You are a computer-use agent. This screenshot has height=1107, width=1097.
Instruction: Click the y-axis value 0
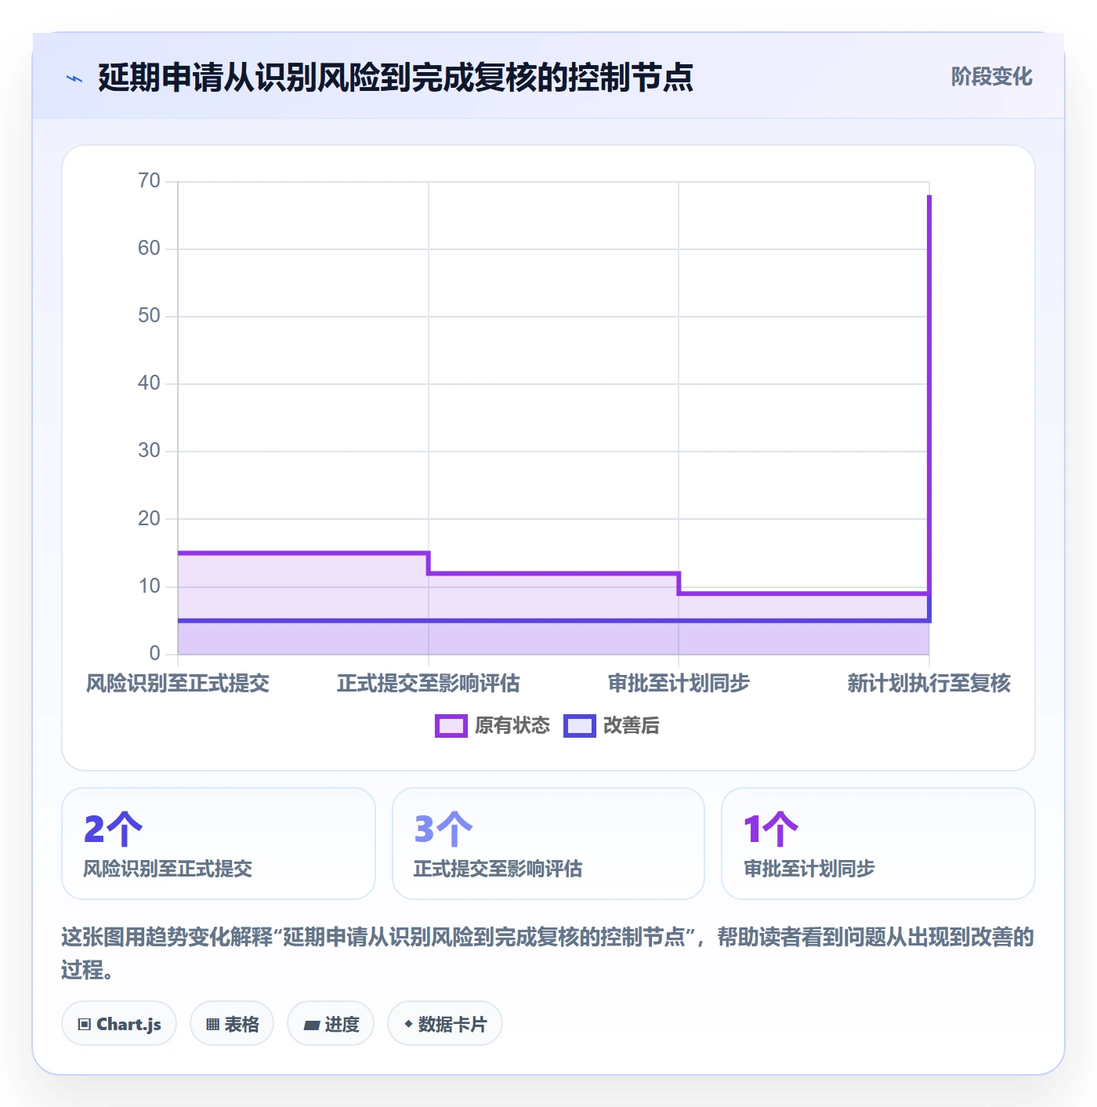click(154, 653)
